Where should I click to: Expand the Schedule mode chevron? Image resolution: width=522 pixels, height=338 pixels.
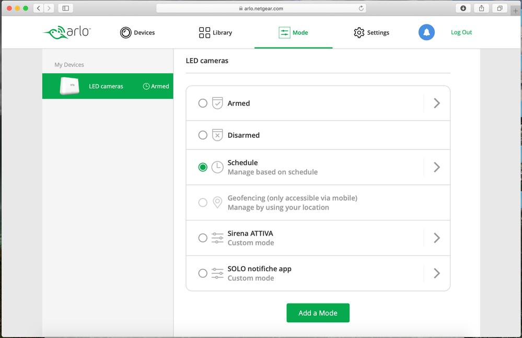coord(437,167)
